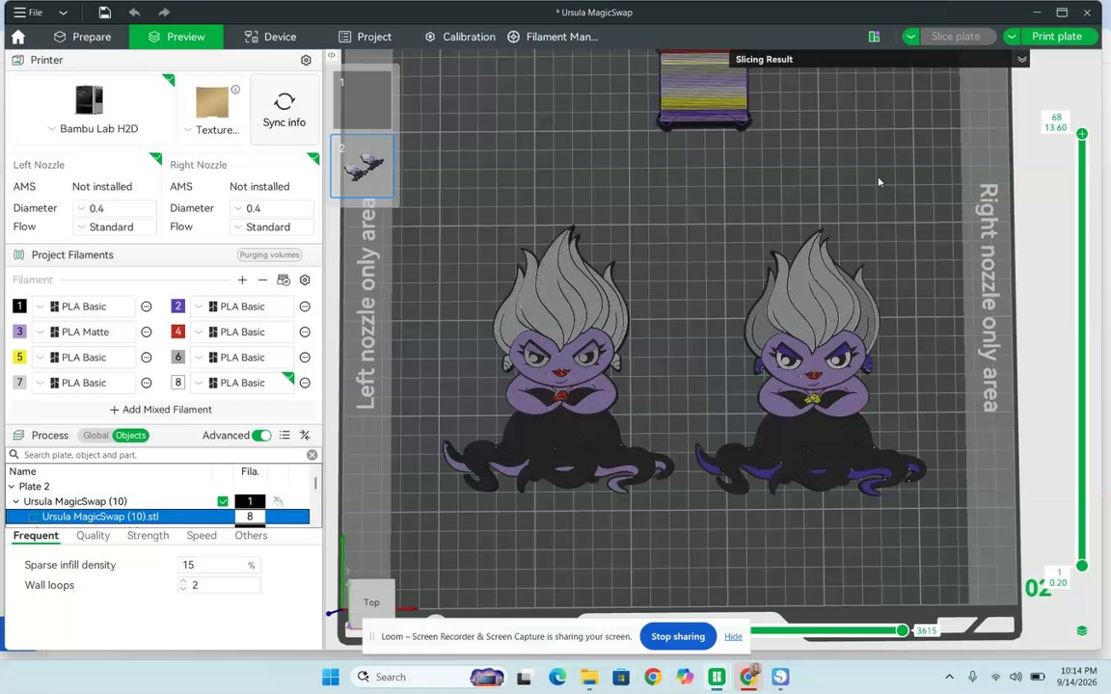1111x694 pixels.
Task: Add a new filament with plus icon
Action: click(x=242, y=280)
